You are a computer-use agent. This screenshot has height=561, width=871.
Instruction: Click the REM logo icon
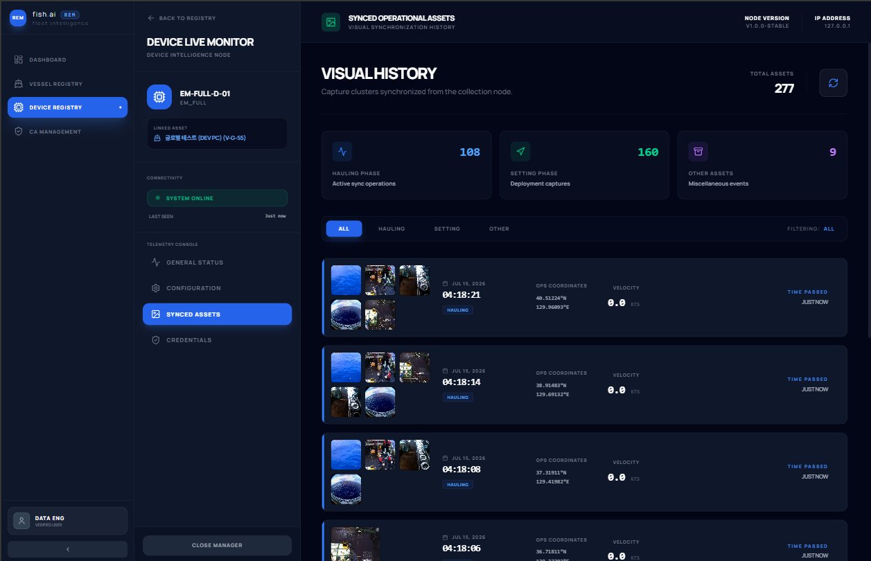[17, 18]
